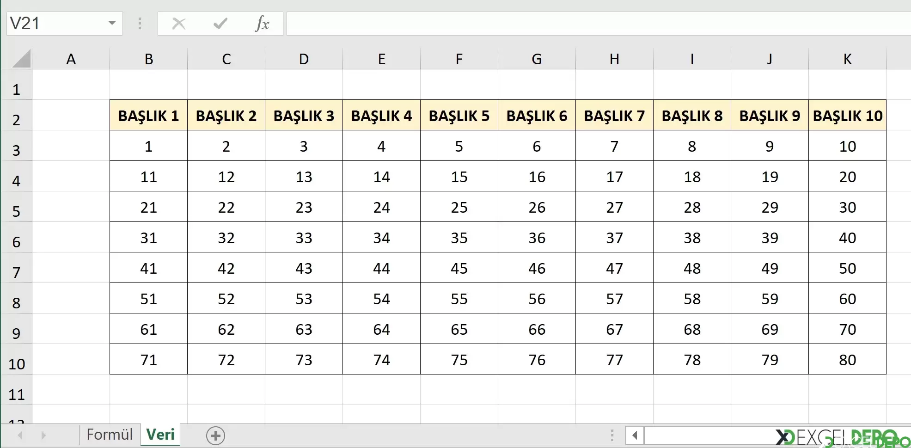This screenshot has width=911, height=448.
Task: Click the Enter checkmark icon in formula bar
Action: tap(220, 23)
